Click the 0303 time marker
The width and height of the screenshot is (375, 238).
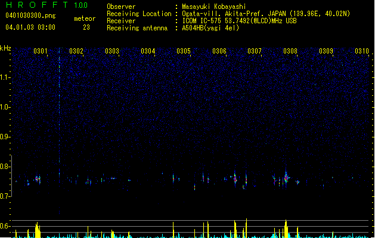point(112,51)
